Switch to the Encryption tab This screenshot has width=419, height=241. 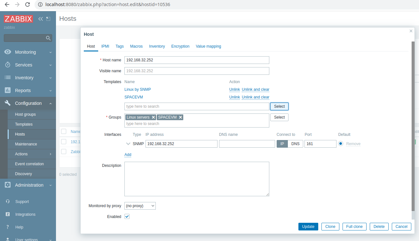coord(180,46)
